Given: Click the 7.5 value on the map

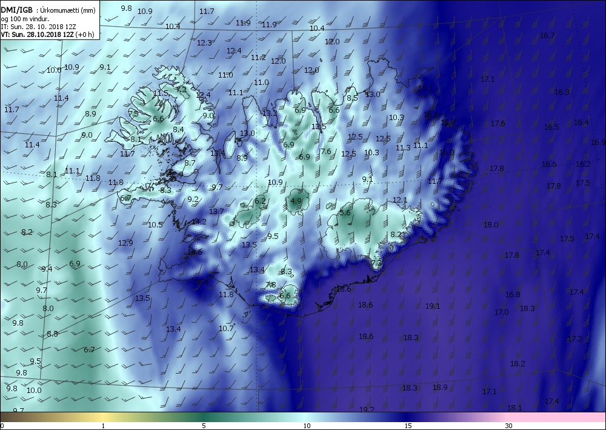Looking at the screenshot, I should tap(133, 114).
